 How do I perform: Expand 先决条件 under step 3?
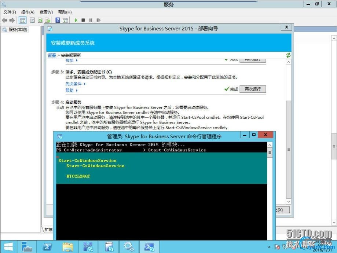coord(75,84)
